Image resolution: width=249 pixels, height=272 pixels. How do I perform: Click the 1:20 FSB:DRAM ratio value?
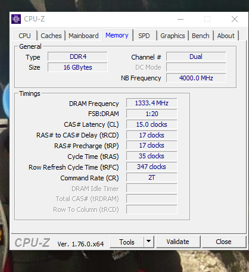(x=152, y=114)
